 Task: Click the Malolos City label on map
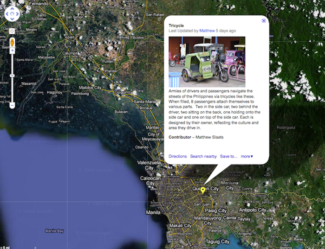tap(91, 87)
